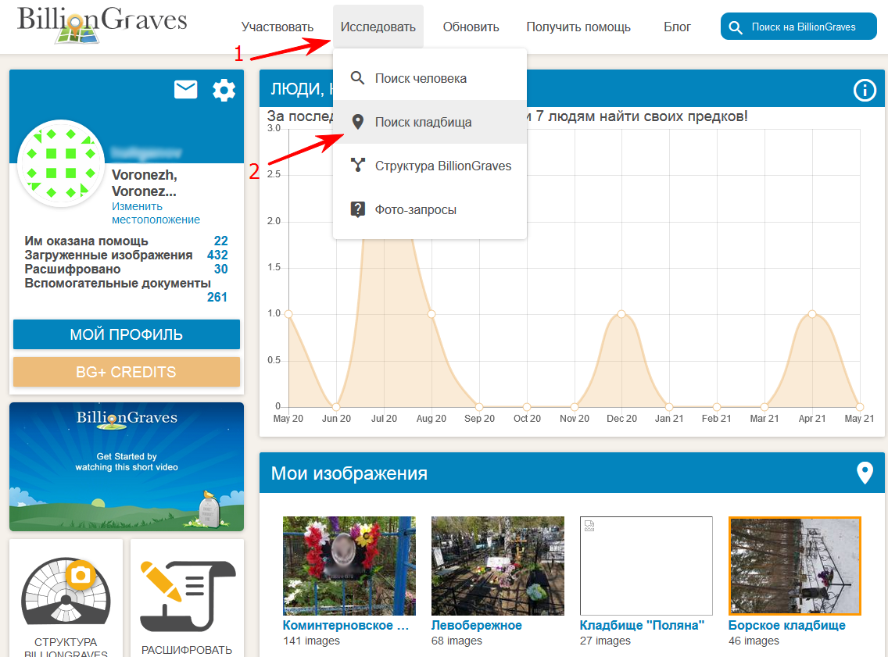
Task: Click the Поиск на BillionGraves search field
Action: pos(799,27)
